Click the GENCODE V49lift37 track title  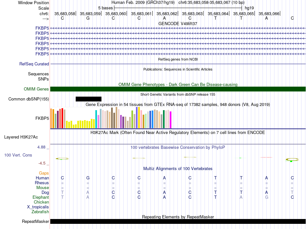(178, 24)
